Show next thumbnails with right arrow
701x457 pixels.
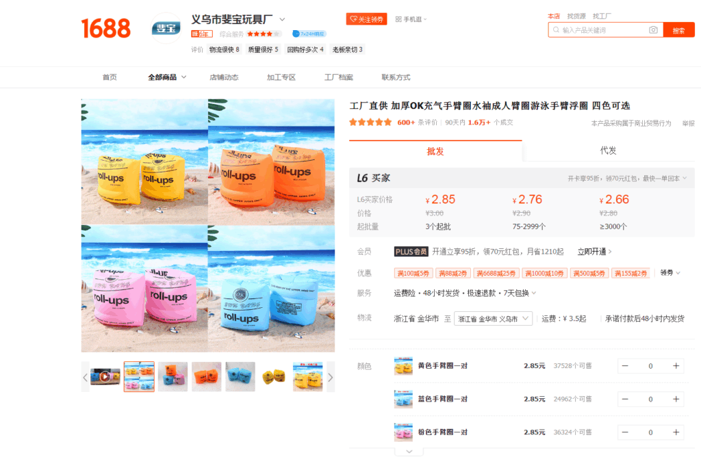pyautogui.click(x=331, y=378)
